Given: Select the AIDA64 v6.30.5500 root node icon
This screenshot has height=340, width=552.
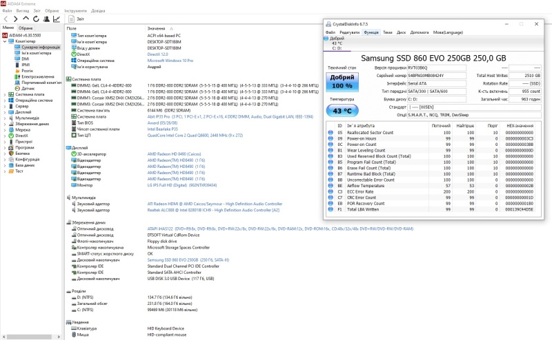Looking at the screenshot, I should pos(5,35).
